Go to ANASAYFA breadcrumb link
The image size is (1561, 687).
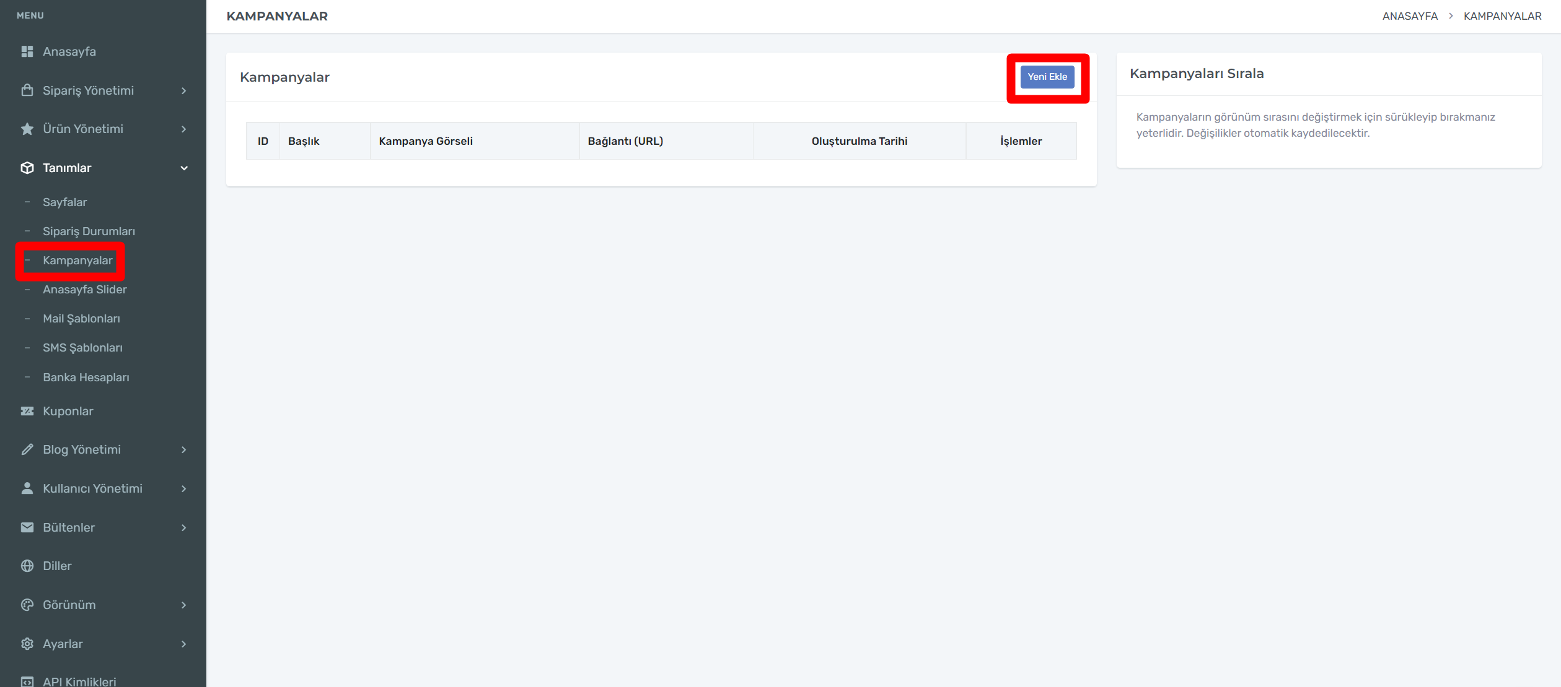1409,16
